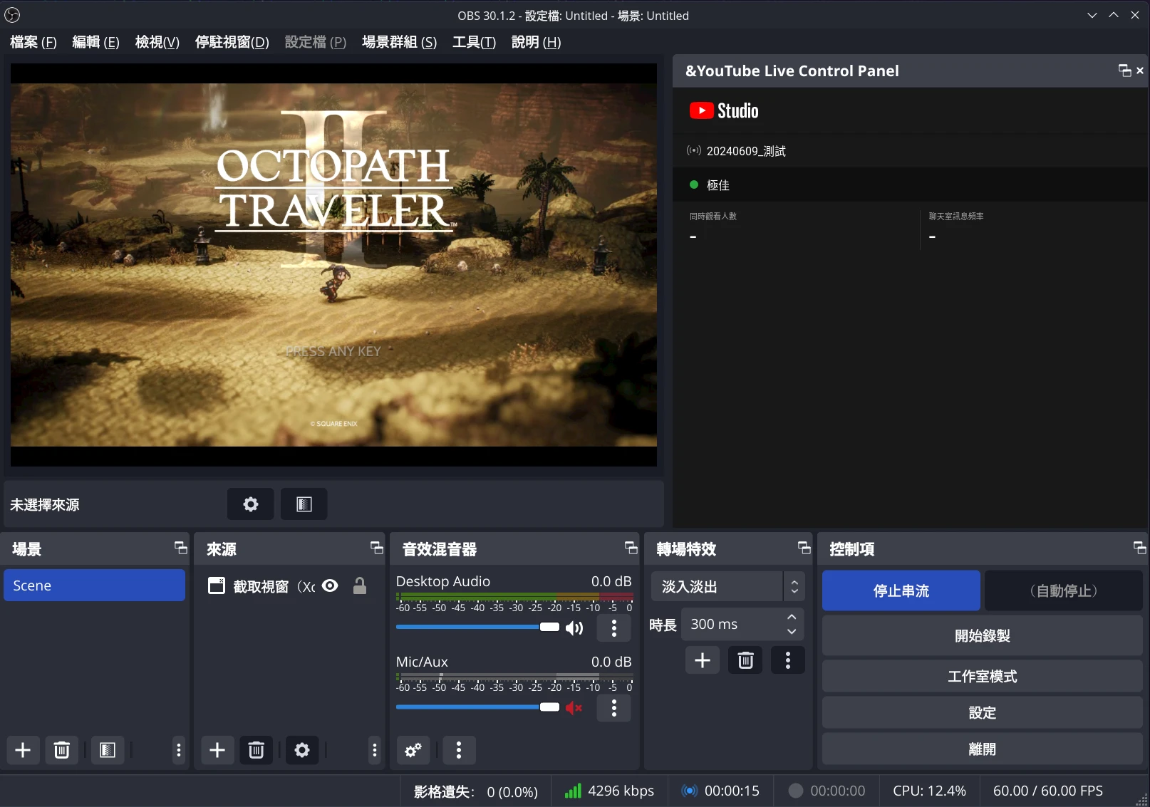Remove selected source with trash icon
The height and width of the screenshot is (807, 1150).
click(x=257, y=750)
